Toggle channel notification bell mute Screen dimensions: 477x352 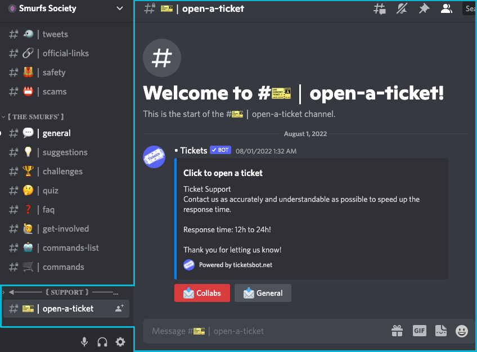(402, 8)
